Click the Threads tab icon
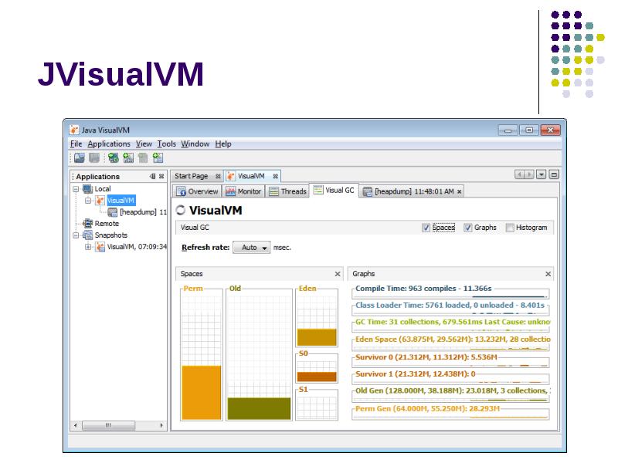The width and height of the screenshot is (618, 463). pyautogui.click(x=273, y=191)
